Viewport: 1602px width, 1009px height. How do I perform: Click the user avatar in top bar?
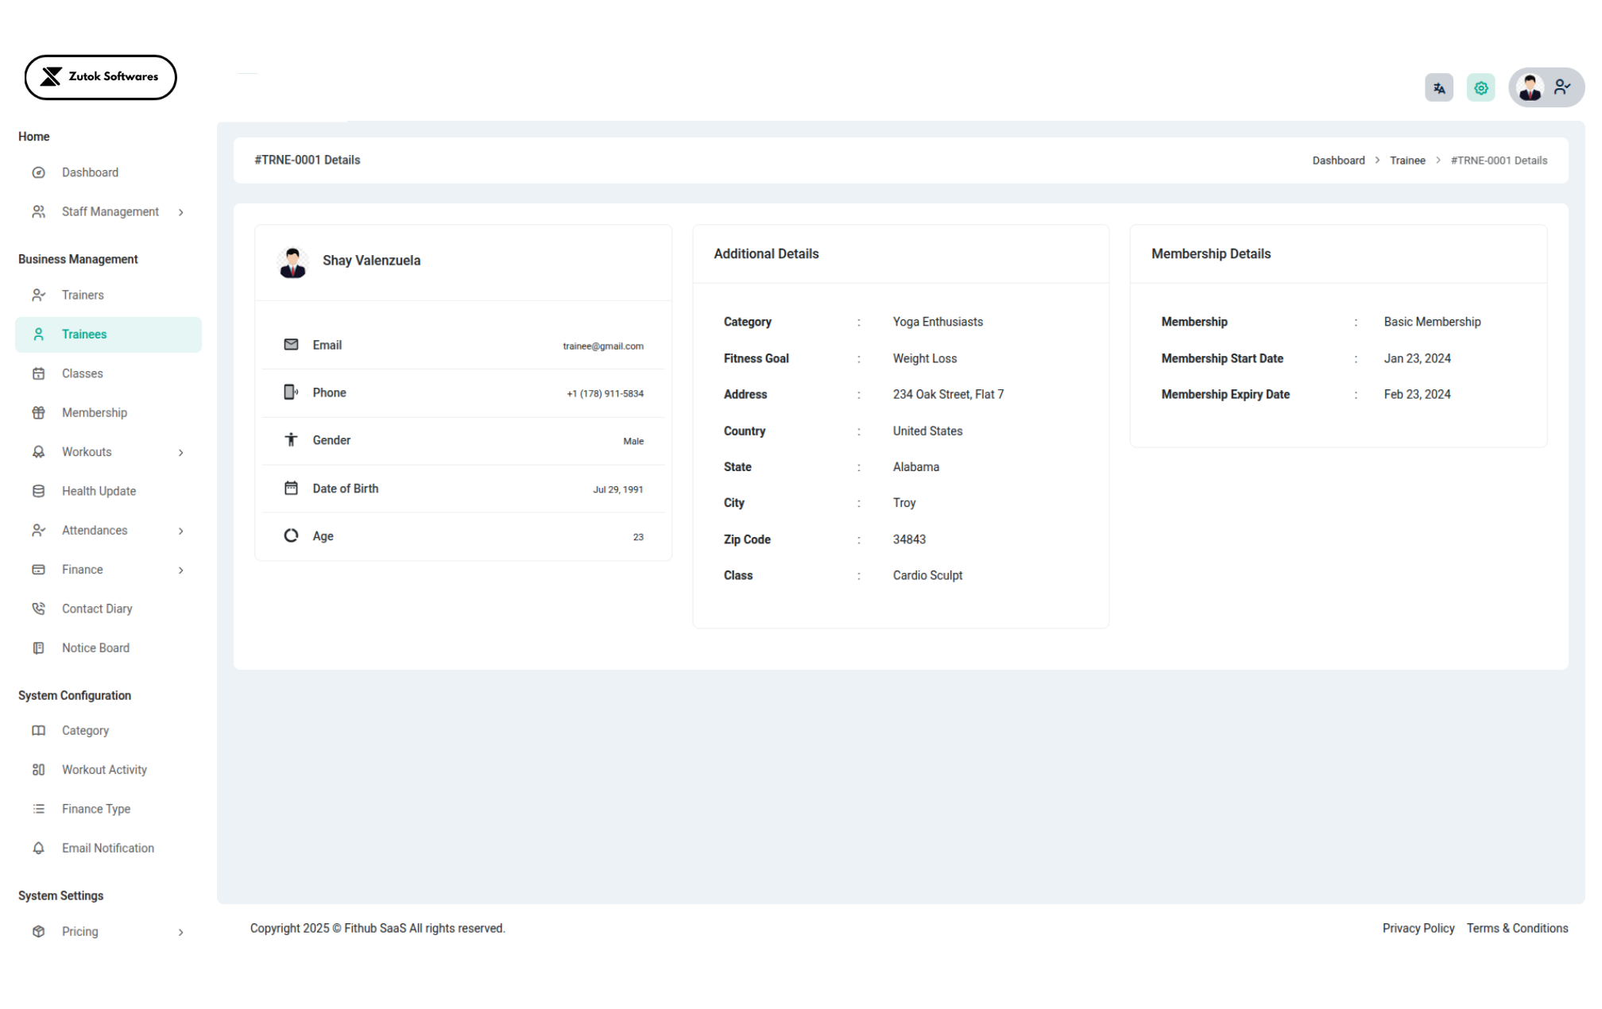click(x=1530, y=88)
